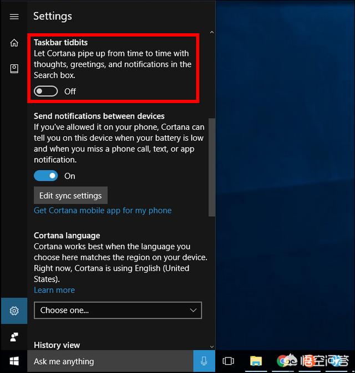The width and height of the screenshot is (355, 373).
Task: Open the Feedback icon in sidebar
Action: pyautogui.click(x=14, y=336)
